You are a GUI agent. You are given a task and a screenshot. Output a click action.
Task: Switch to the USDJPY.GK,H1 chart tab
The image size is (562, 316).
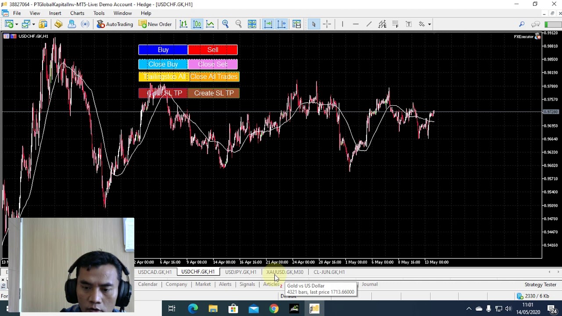tap(241, 272)
